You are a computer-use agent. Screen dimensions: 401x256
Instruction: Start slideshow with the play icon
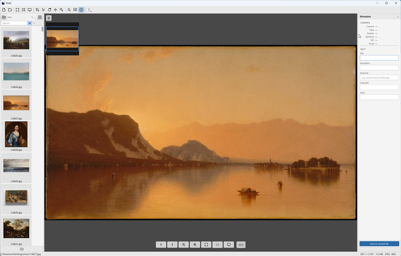[75, 10]
